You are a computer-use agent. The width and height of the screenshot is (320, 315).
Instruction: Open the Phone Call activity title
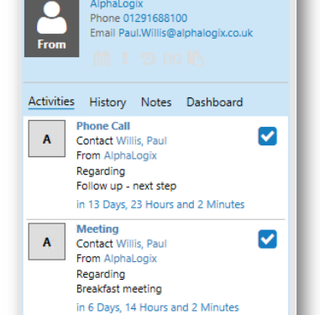(103, 126)
